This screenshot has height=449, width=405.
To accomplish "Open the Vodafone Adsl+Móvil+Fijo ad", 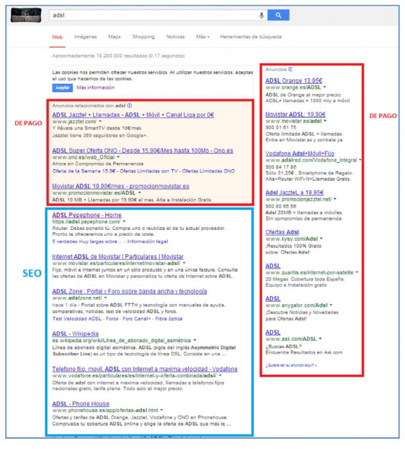I will (x=300, y=153).
